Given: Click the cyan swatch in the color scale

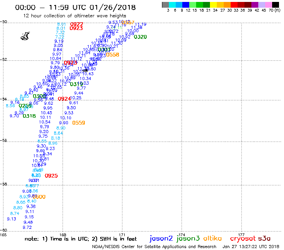Looking at the screenshot, I should pos(172,5).
